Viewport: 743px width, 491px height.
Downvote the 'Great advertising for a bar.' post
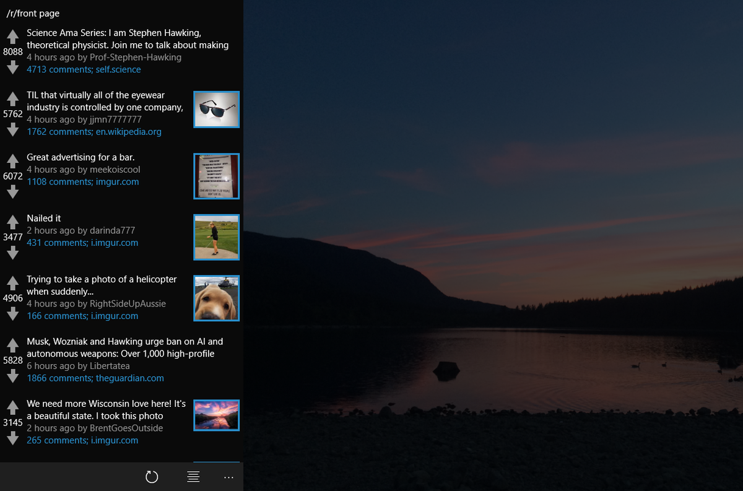pos(12,192)
